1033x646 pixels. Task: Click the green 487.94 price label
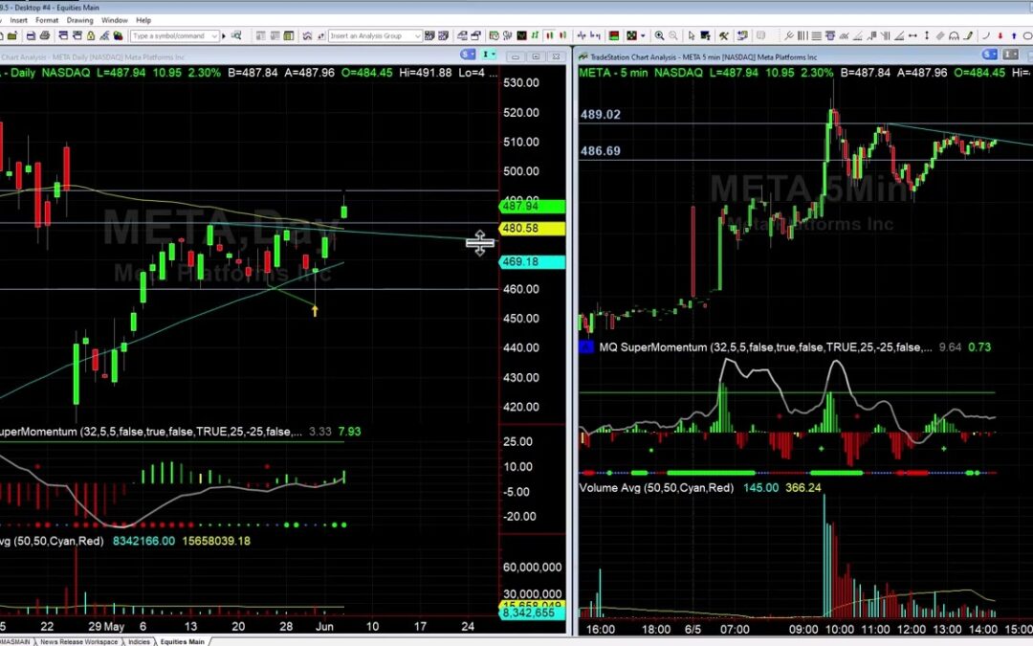point(533,207)
